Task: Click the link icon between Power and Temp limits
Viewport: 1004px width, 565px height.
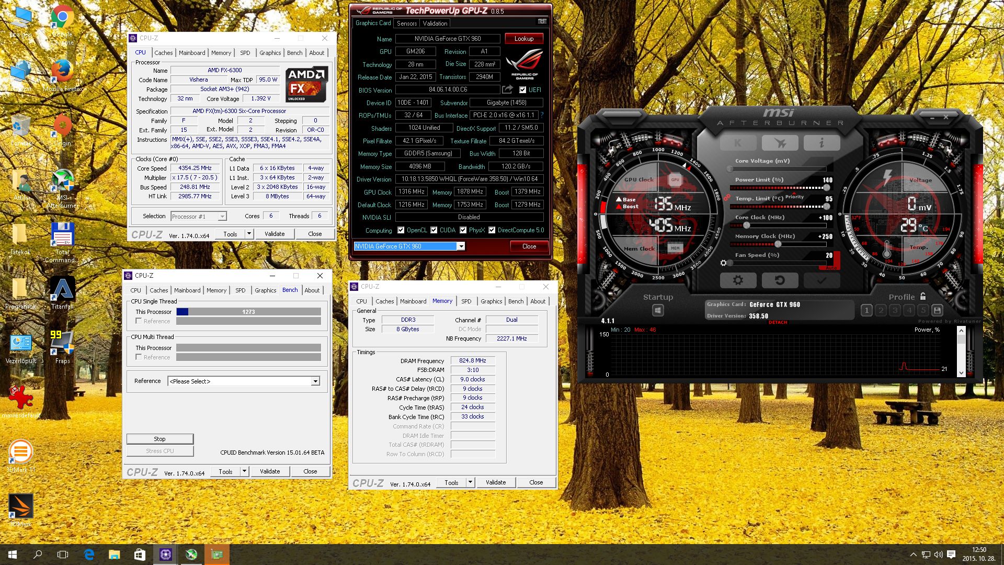Action: tap(727, 197)
